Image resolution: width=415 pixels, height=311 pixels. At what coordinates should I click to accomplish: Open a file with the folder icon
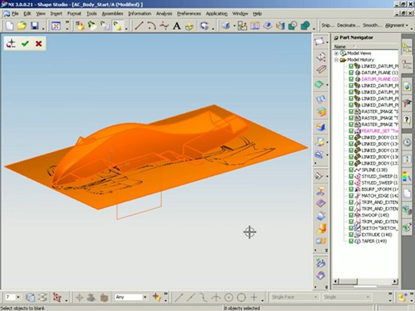[22, 25]
